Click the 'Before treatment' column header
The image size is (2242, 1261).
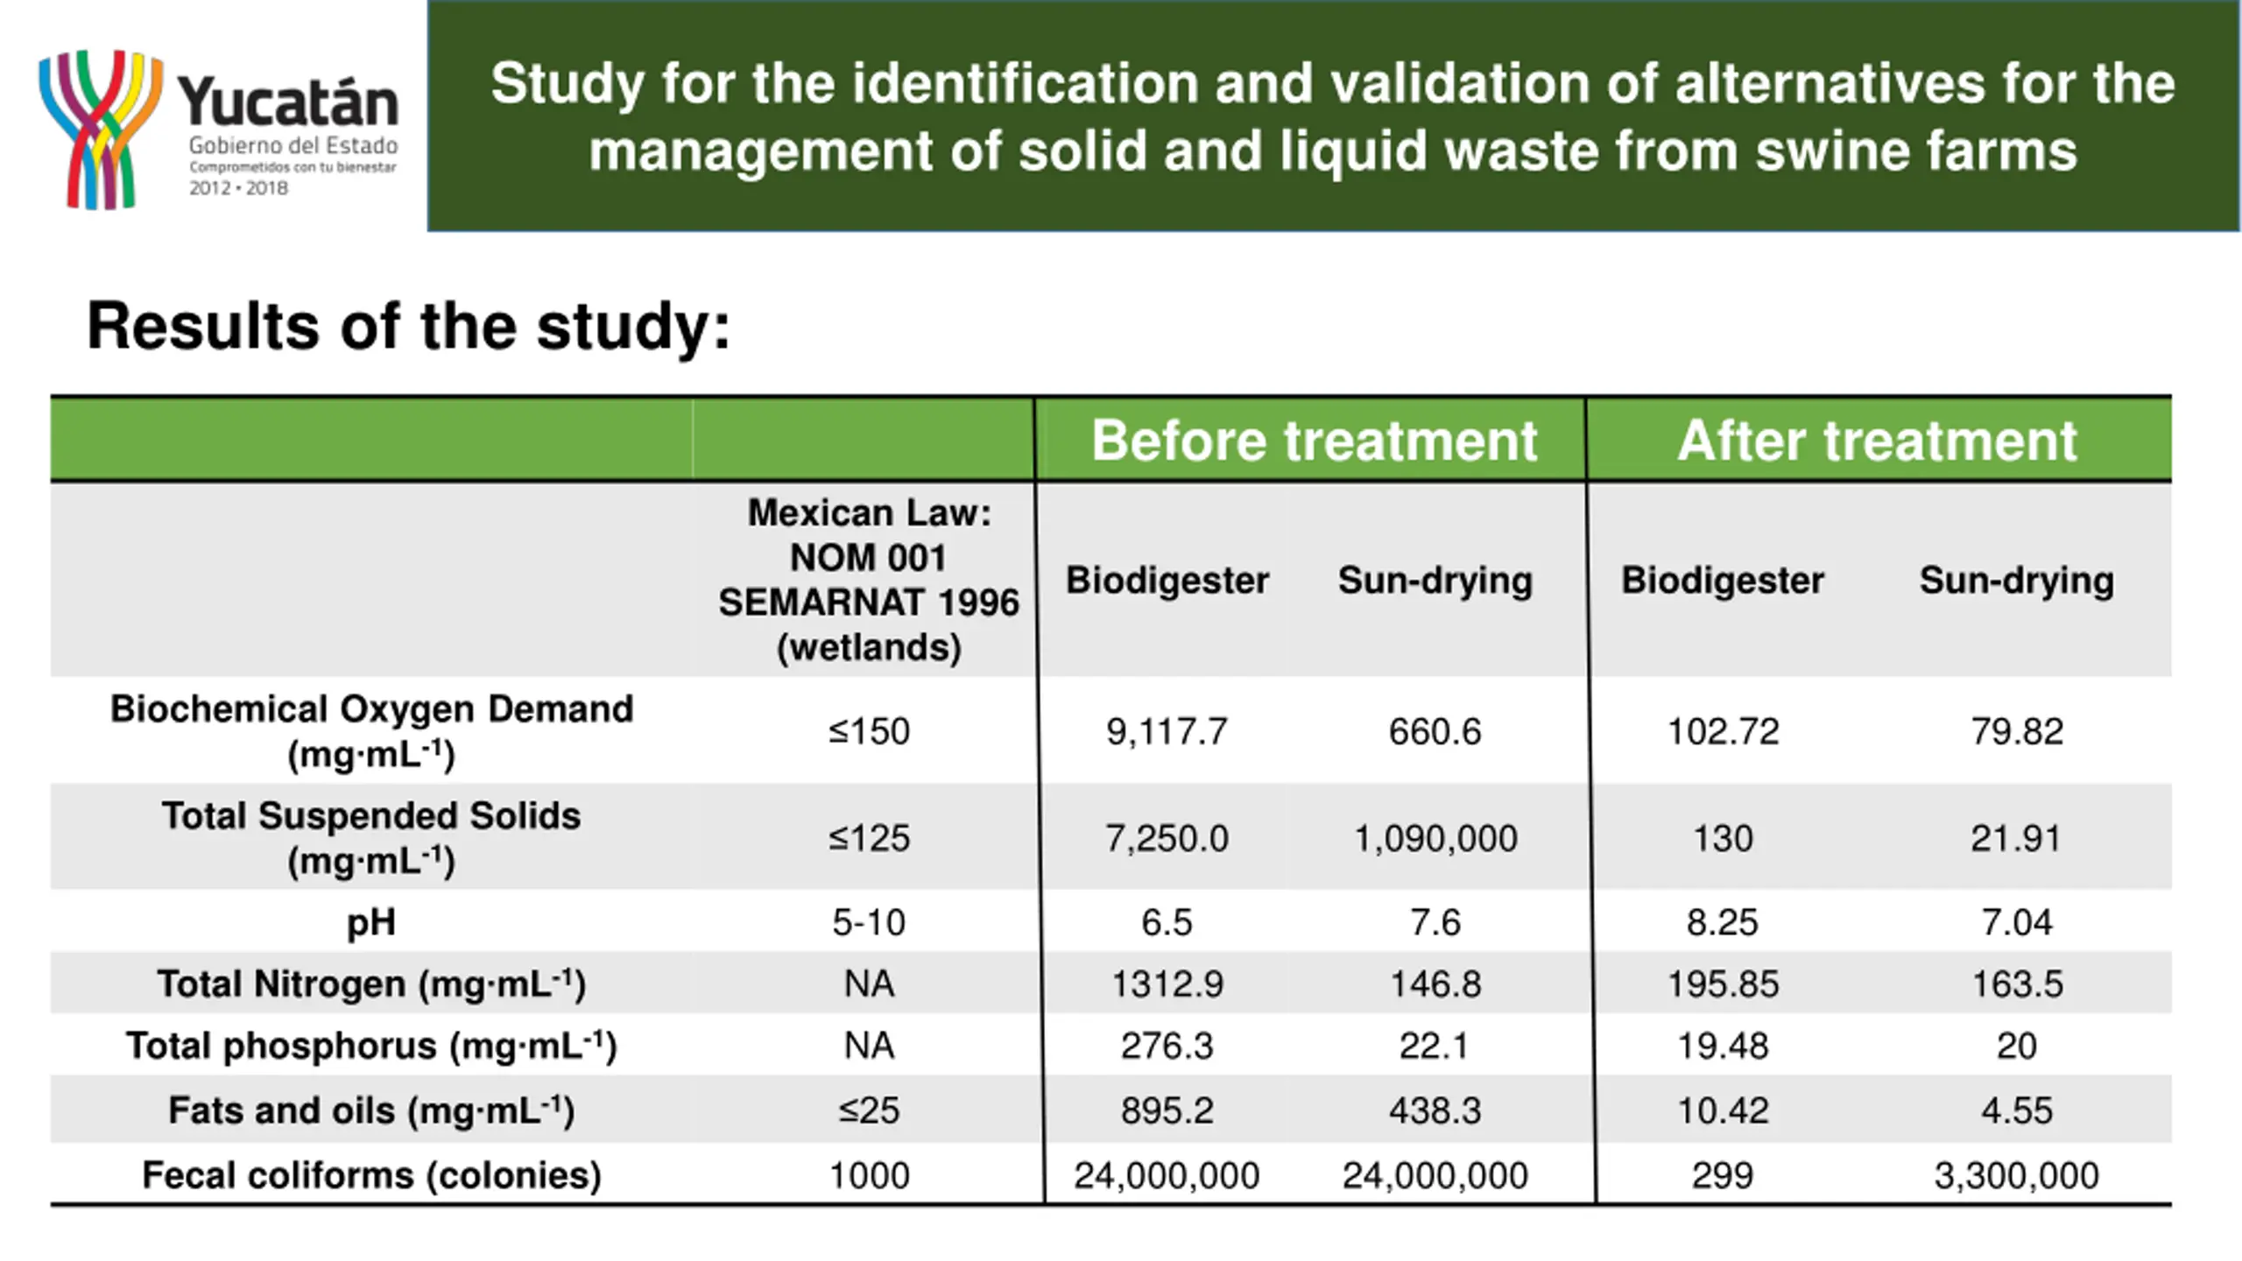click(x=1313, y=440)
